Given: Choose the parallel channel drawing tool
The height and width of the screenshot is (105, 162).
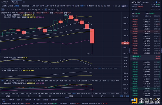Looking at the screenshot, I should coord(11,10).
